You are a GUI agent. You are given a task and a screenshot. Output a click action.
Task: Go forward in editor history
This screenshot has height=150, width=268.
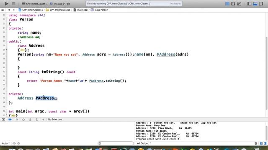[14, 10]
